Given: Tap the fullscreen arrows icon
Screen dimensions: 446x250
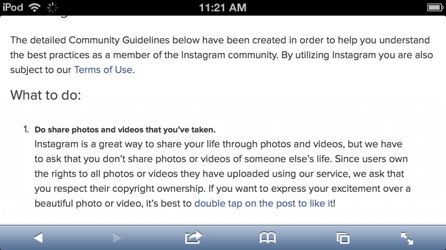Looking at the screenshot, I should [x=407, y=238].
